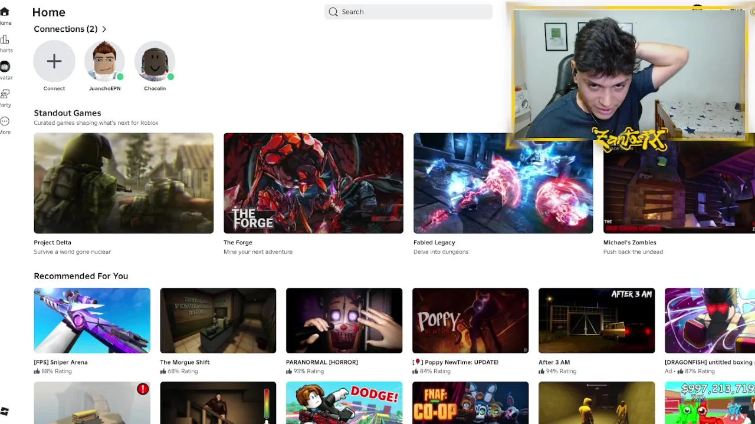Click the Connect label under plus button

pos(54,88)
